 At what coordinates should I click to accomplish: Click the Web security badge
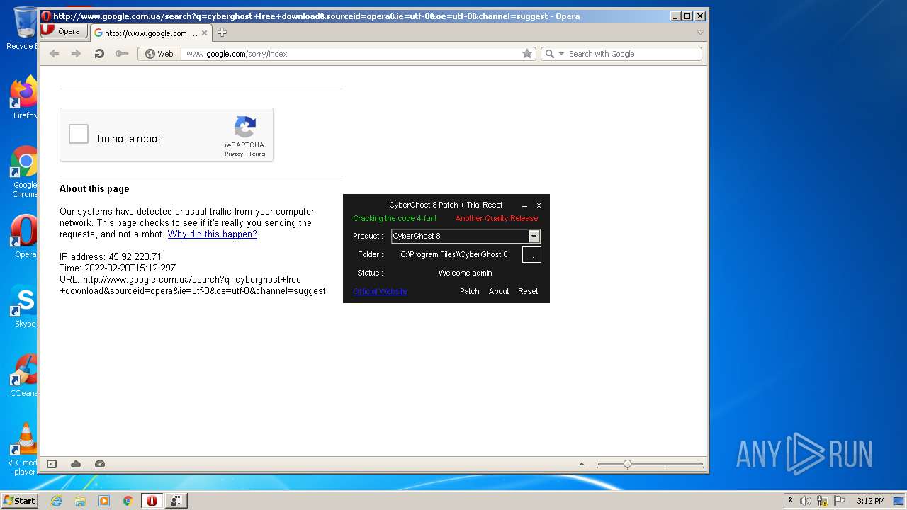click(x=159, y=54)
